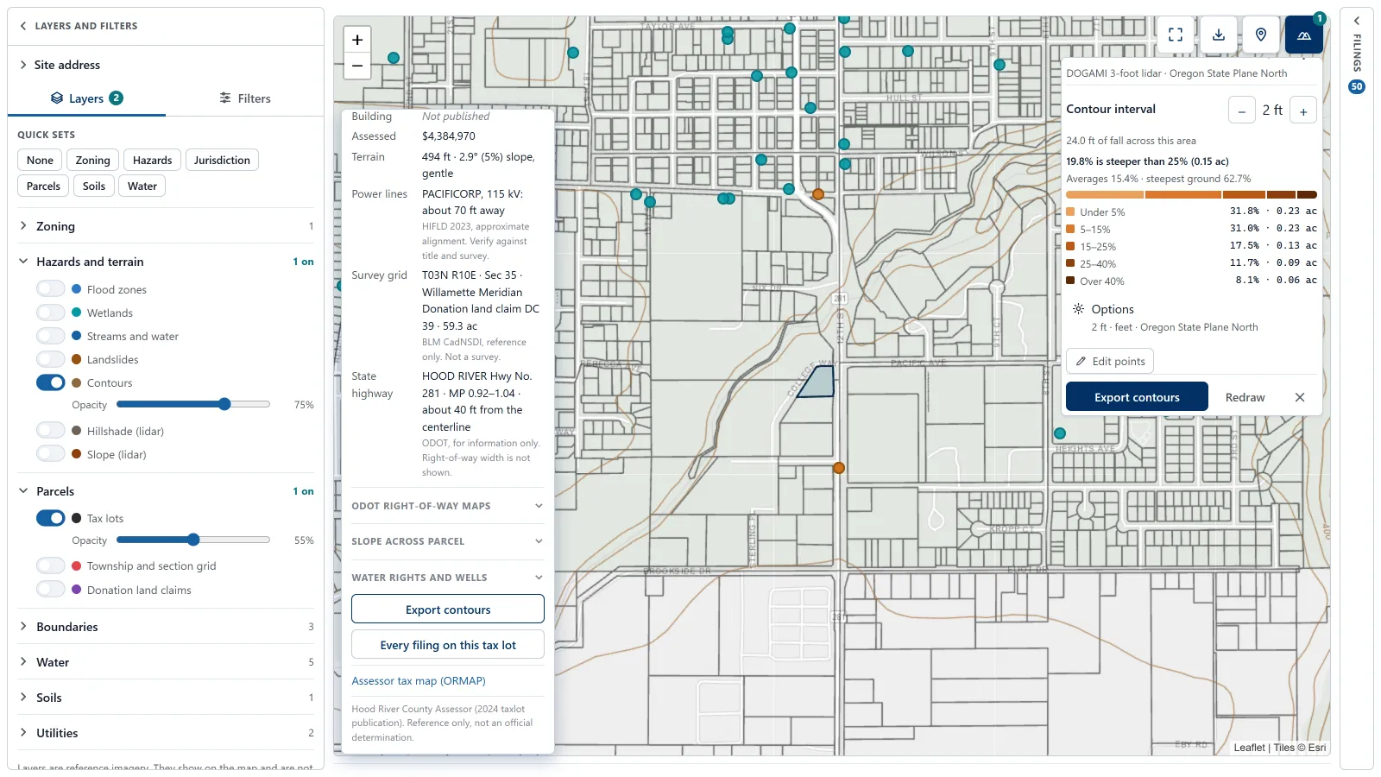The image size is (1381, 777).
Task: Open fullscreen map view
Action: pyautogui.click(x=1176, y=35)
